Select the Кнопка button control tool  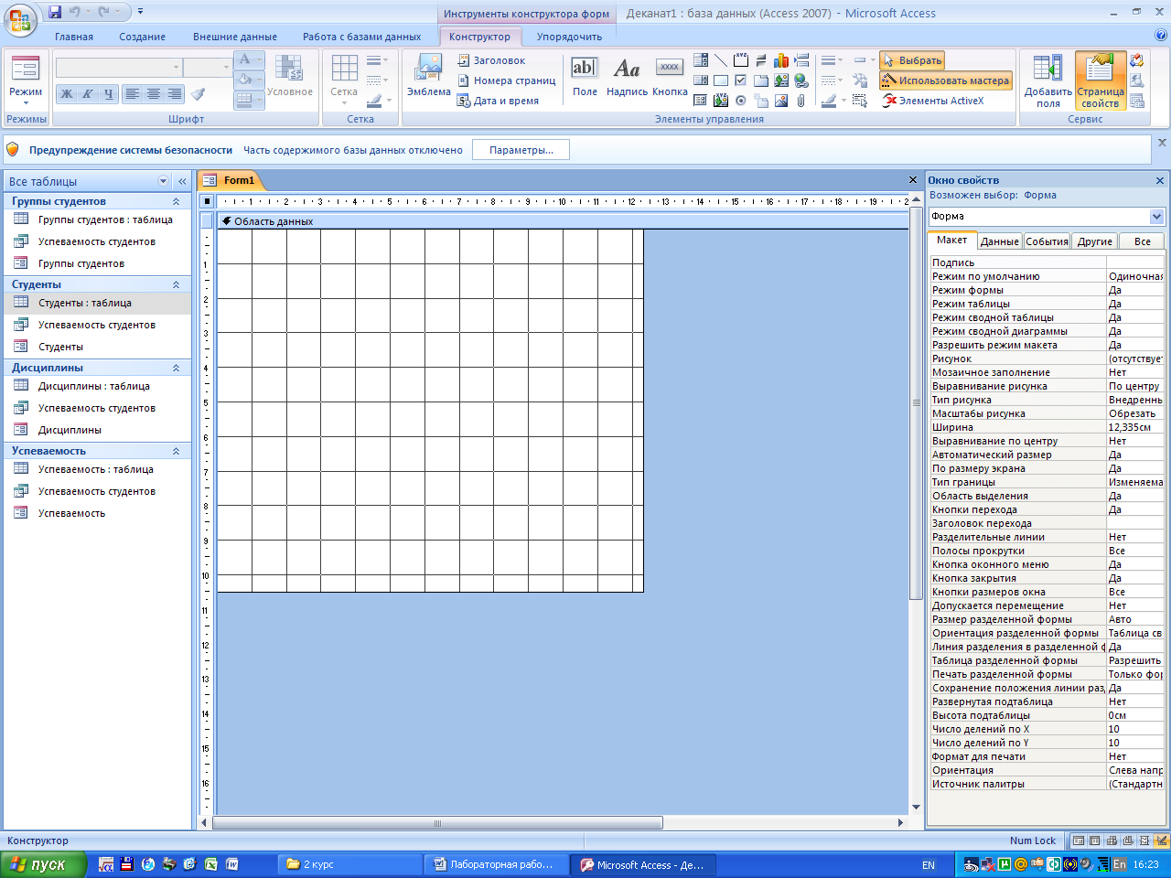coord(670,76)
